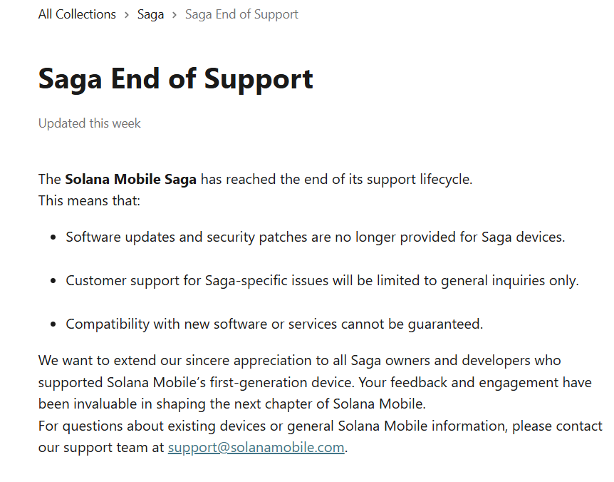614x482 pixels.
Task: Click the 'This means that:' line
Action: click(90, 200)
